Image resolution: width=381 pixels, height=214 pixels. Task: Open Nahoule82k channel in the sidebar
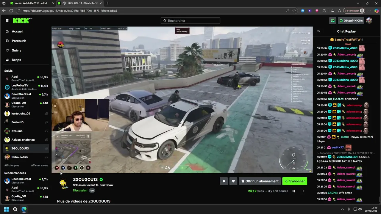(x=27, y=157)
